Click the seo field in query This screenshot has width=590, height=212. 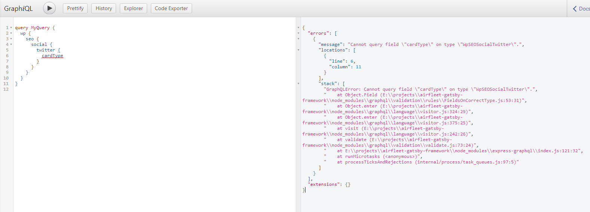[30, 39]
